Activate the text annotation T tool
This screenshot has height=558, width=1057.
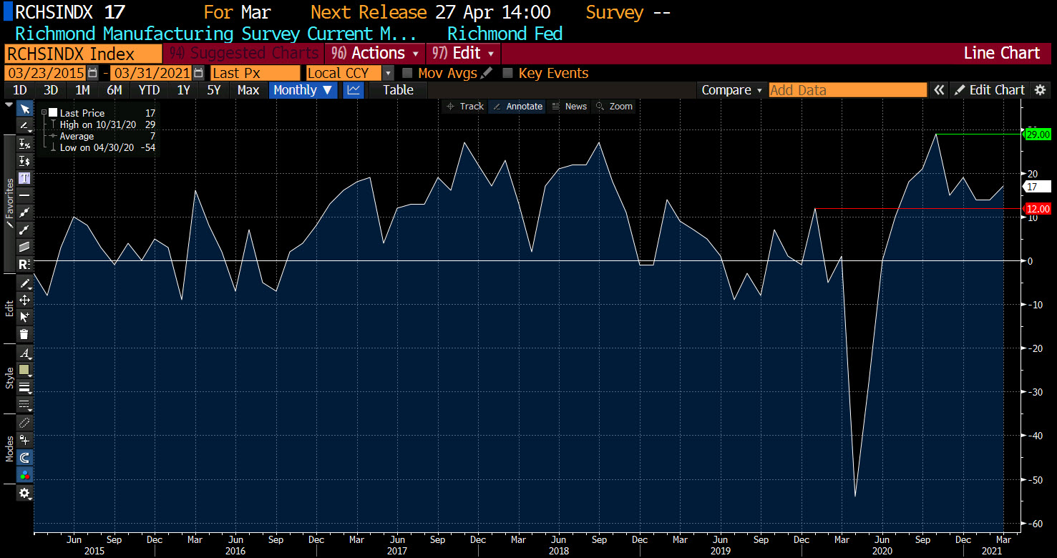(x=24, y=177)
